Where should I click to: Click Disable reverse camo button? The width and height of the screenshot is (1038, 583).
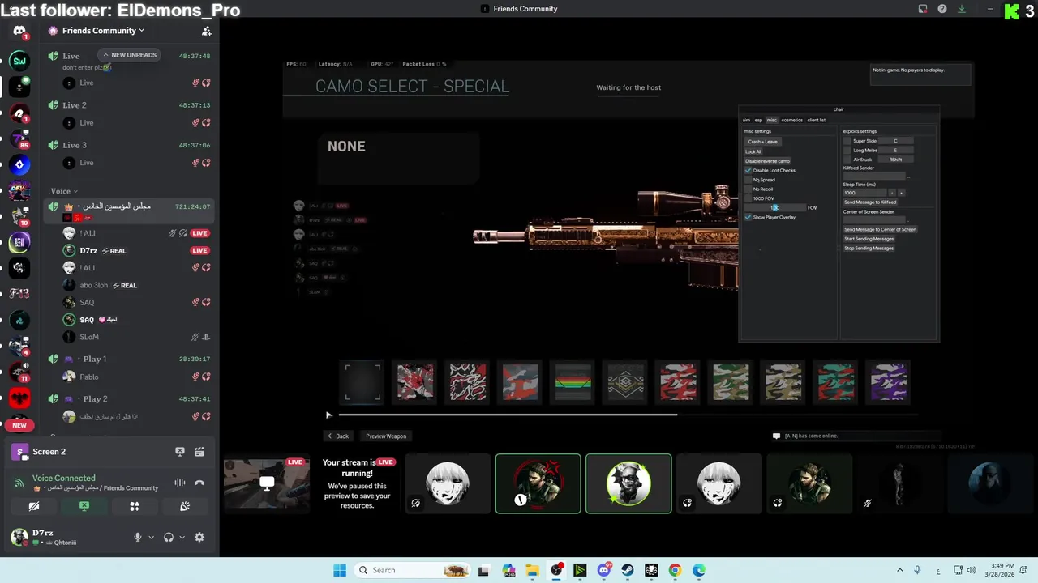[x=767, y=161]
